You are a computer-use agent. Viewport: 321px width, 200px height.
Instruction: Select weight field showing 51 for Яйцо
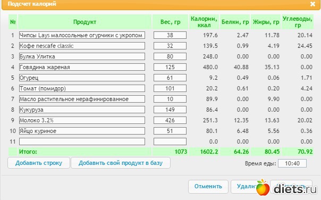(170, 131)
